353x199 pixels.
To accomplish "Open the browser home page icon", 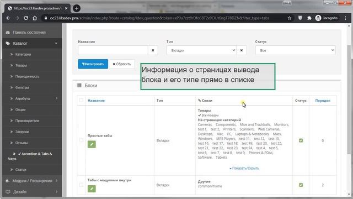I will coord(35,18).
